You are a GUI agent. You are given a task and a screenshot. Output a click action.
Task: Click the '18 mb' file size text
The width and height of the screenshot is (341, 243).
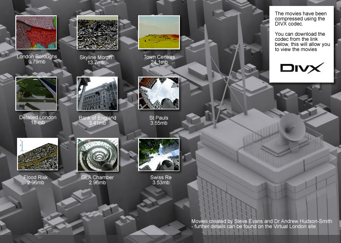tap(38, 123)
